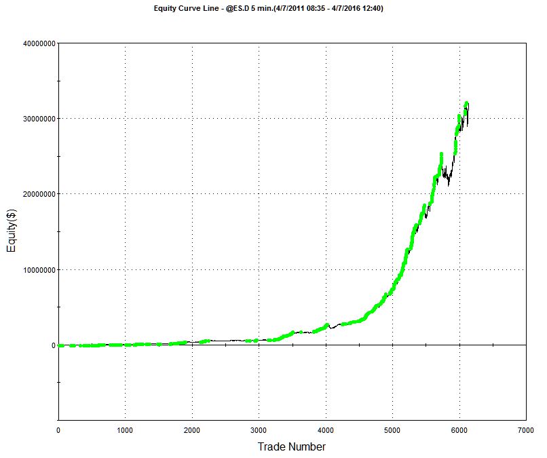
Task: Click the y-axis value 20000000
Action: (x=39, y=194)
